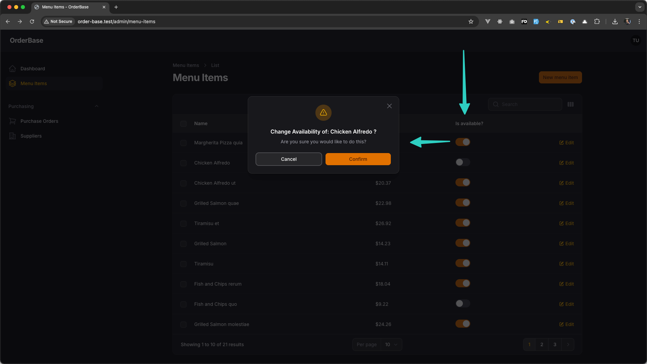Click the browser downloads icon in toolbar
This screenshot has width=647, height=364.
pyautogui.click(x=615, y=21)
